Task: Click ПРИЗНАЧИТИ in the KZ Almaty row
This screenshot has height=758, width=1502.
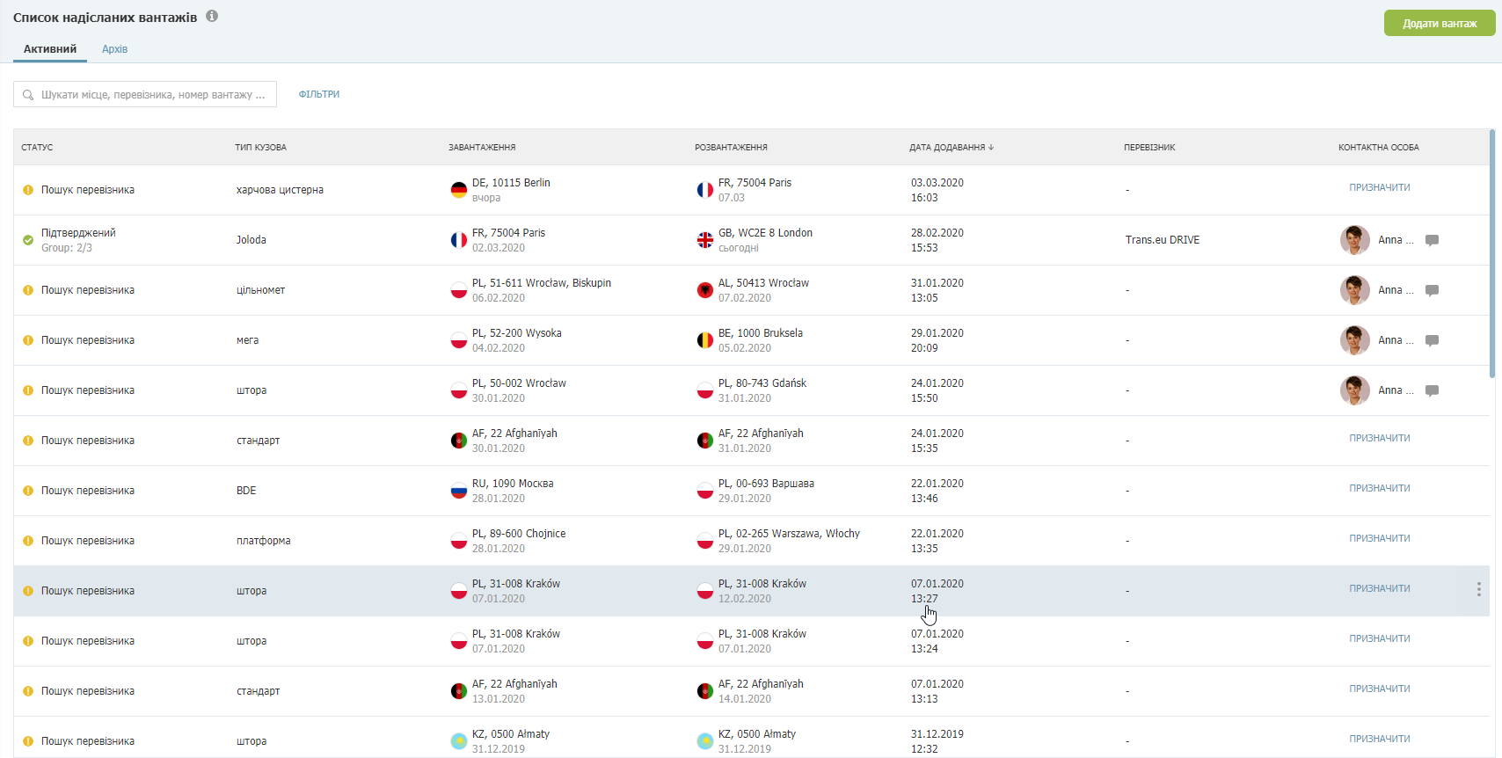Action: (1380, 739)
